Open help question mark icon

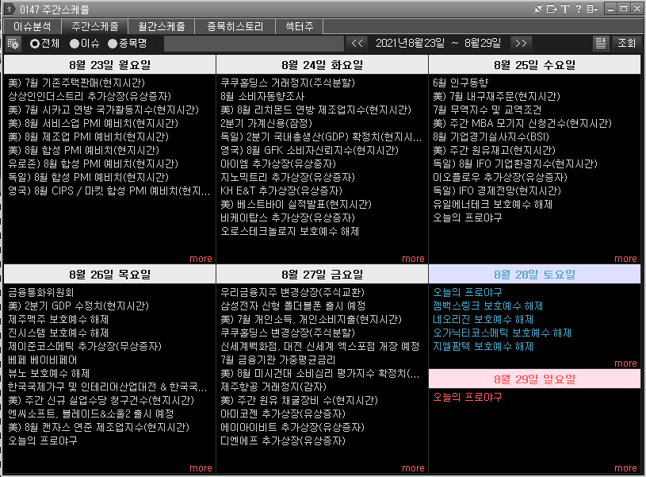tap(579, 9)
